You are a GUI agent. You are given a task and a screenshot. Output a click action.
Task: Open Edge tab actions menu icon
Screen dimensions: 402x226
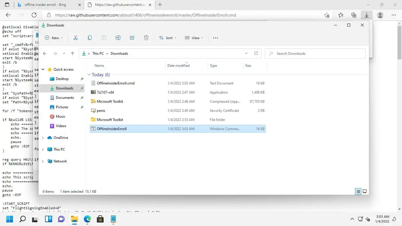pos(7,5)
